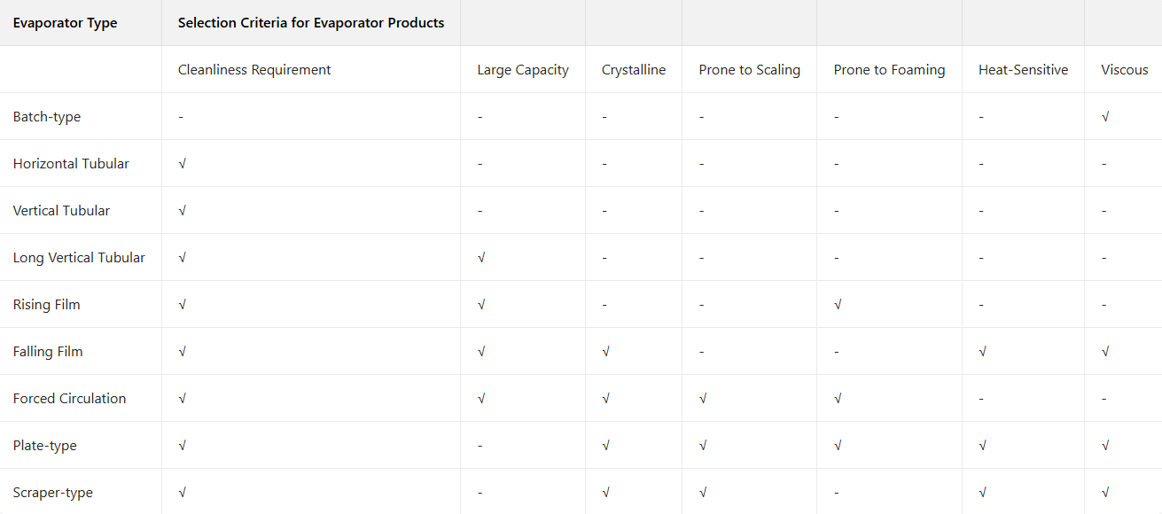Click the Viscous column label
1162x514 pixels.
coord(1124,70)
